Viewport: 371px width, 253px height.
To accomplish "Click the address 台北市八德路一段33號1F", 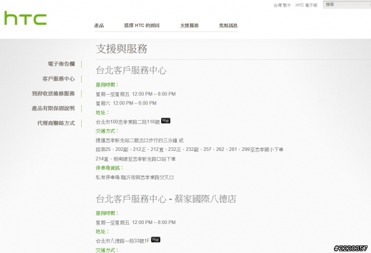I will pos(123,241).
